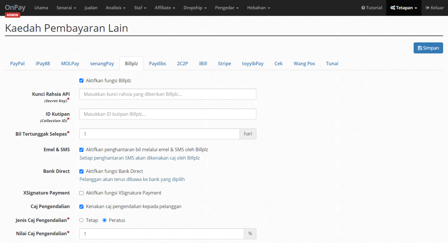Click the SMS charge notice link under Emel & SMS
Viewport: 448px width, 243px height.
tap(139, 158)
